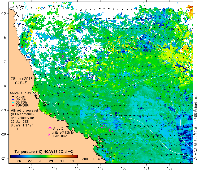This screenshot has height=170, width=199.
Task: Click the -18 latitude axis label
Action: (x=3, y=86)
